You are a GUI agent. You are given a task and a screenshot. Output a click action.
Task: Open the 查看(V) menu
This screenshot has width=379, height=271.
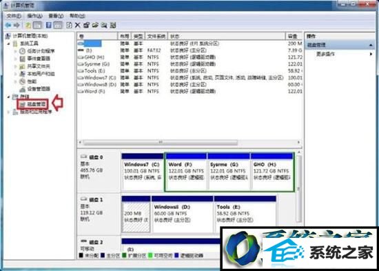[x=56, y=16]
